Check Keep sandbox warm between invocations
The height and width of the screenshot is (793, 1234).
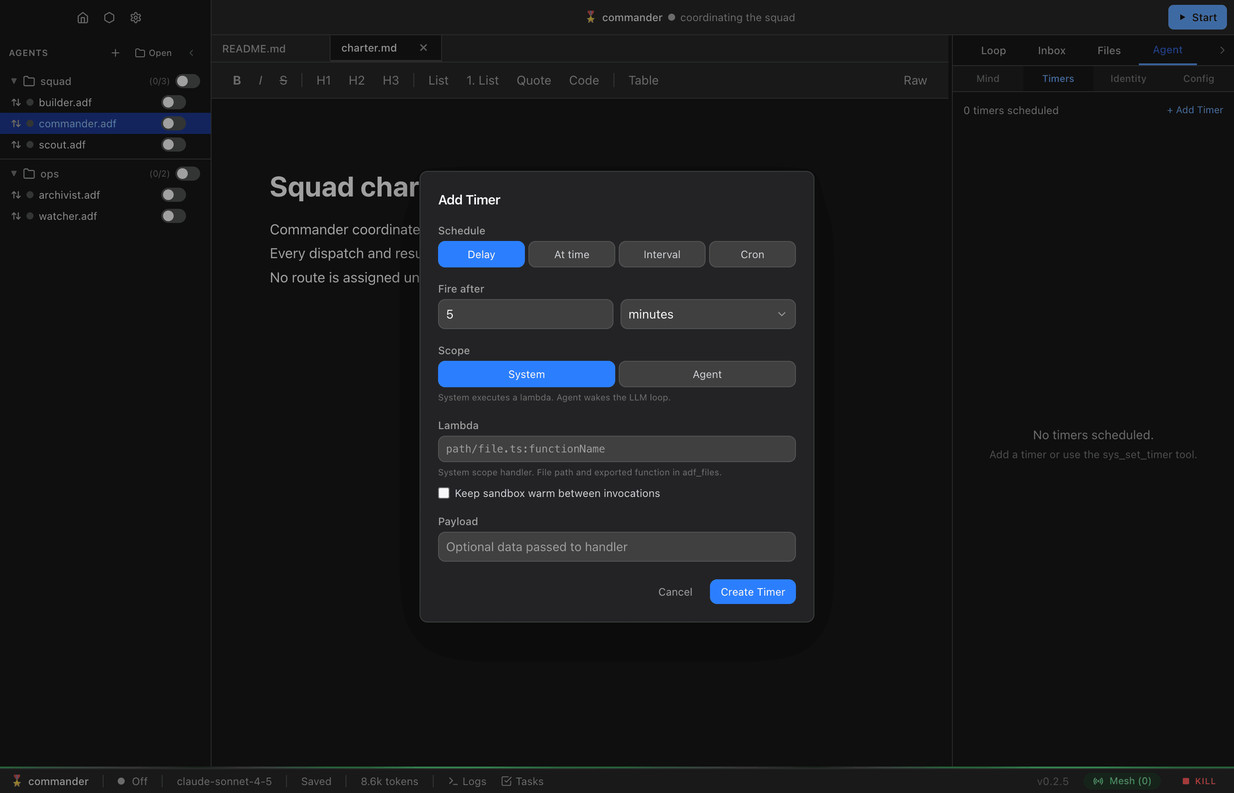click(x=443, y=493)
